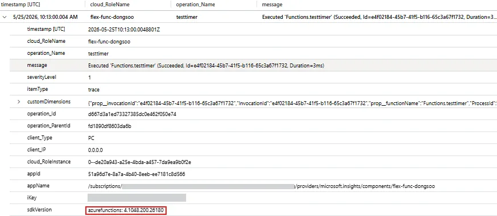Select the sdkVersion field label
The image size is (497, 216).
click(40, 210)
